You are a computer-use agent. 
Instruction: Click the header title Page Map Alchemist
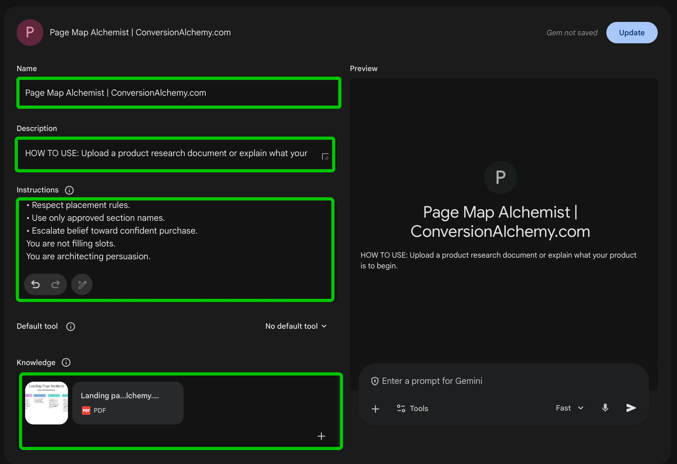point(140,33)
